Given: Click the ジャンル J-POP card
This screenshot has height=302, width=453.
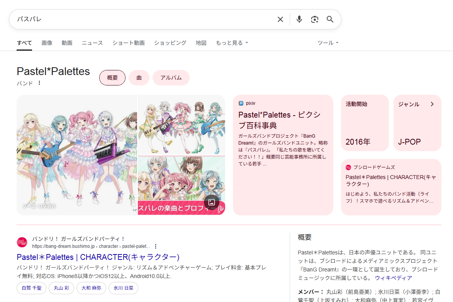Looking at the screenshot, I should point(417,123).
